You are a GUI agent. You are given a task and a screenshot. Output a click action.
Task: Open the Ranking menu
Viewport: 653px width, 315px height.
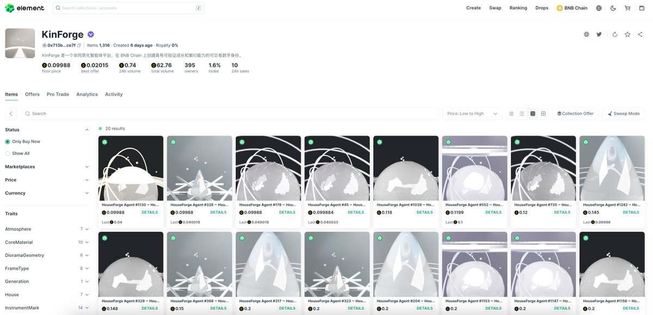coord(518,8)
